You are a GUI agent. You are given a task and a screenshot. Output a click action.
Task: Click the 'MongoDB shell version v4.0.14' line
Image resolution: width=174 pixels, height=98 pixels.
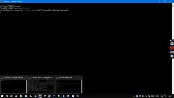point(15,8)
